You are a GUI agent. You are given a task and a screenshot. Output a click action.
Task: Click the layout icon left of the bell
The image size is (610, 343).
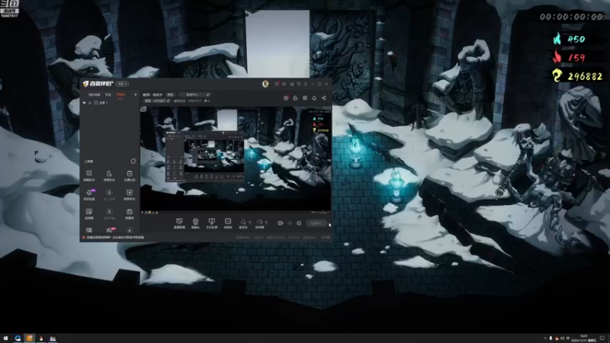click(305, 98)
